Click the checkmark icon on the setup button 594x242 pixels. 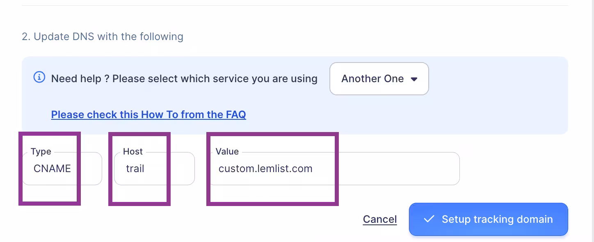429,219
